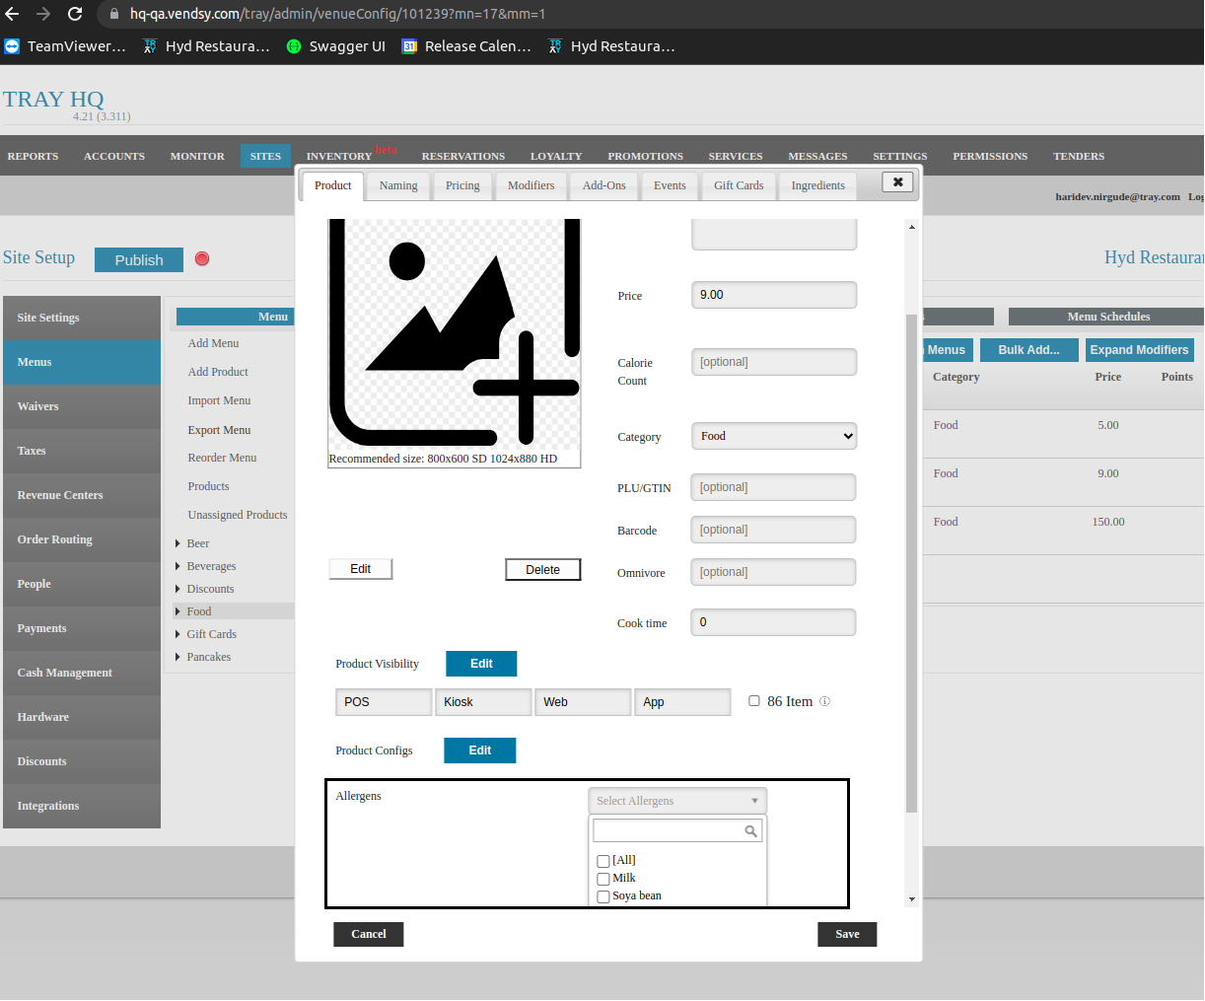Image resolution: width=1205 pixels, height=1001 pixels.
Task: Click the Publish button
Action: point(139,259)
